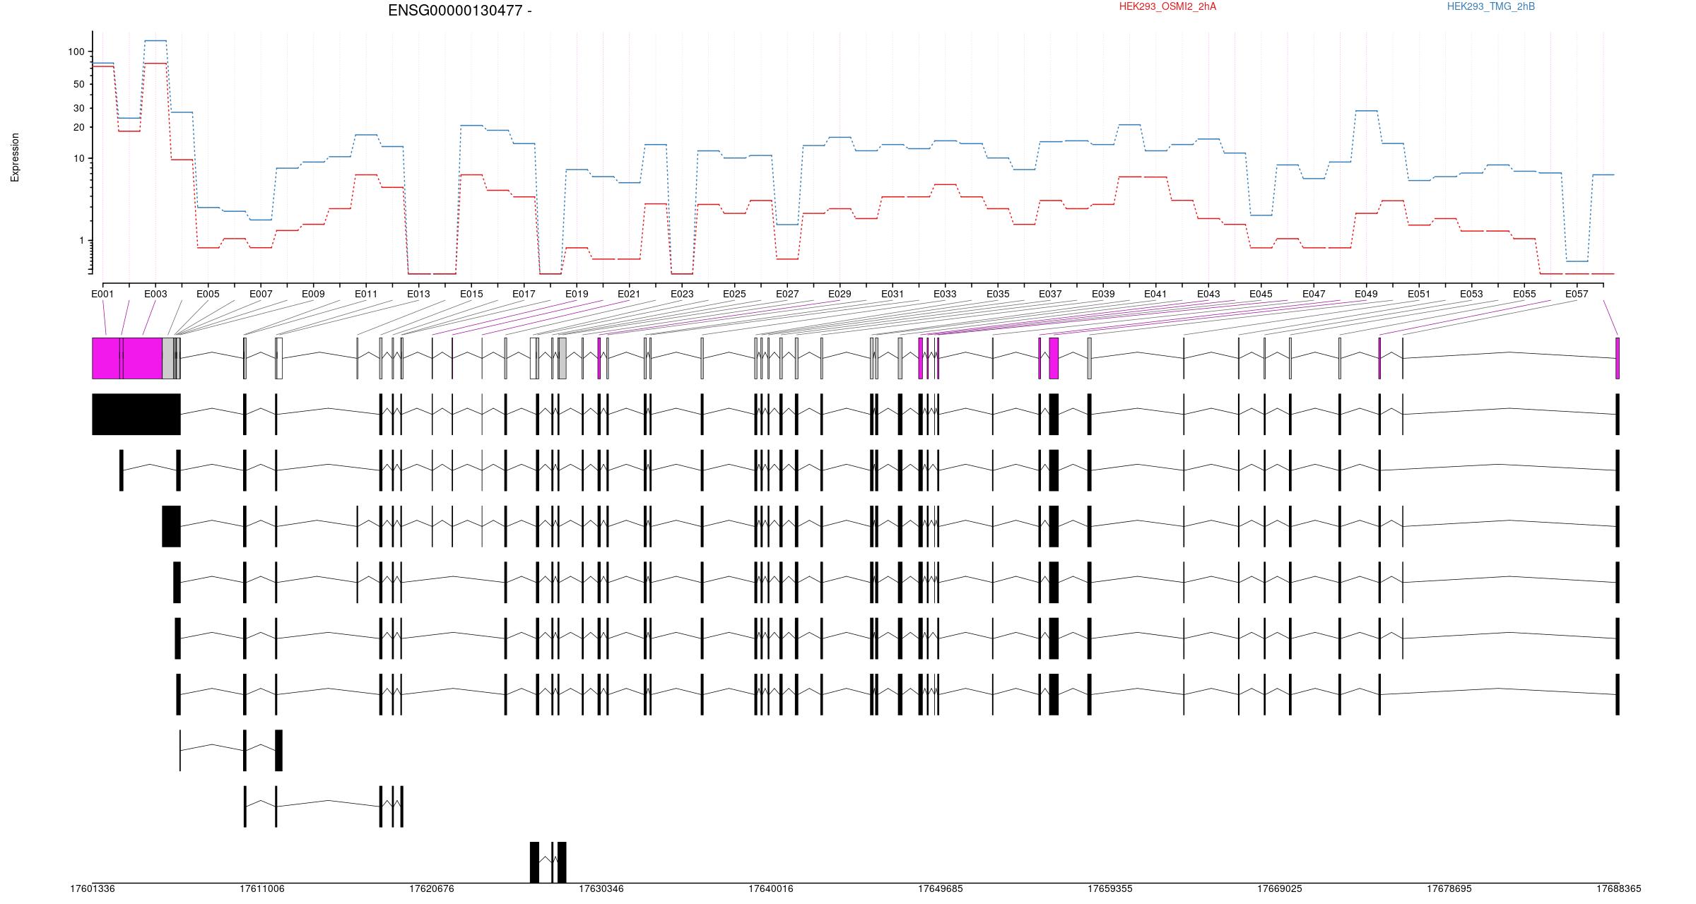Select exon bin label E003

point(155,294)
